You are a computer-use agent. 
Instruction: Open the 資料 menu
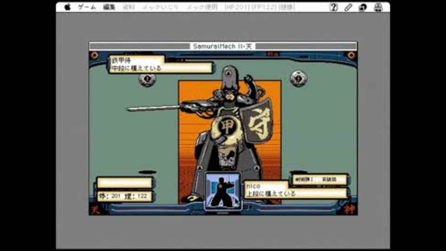129,7
